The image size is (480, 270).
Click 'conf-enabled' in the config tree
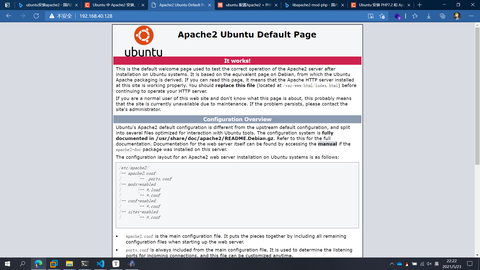[x=142, y=201]
